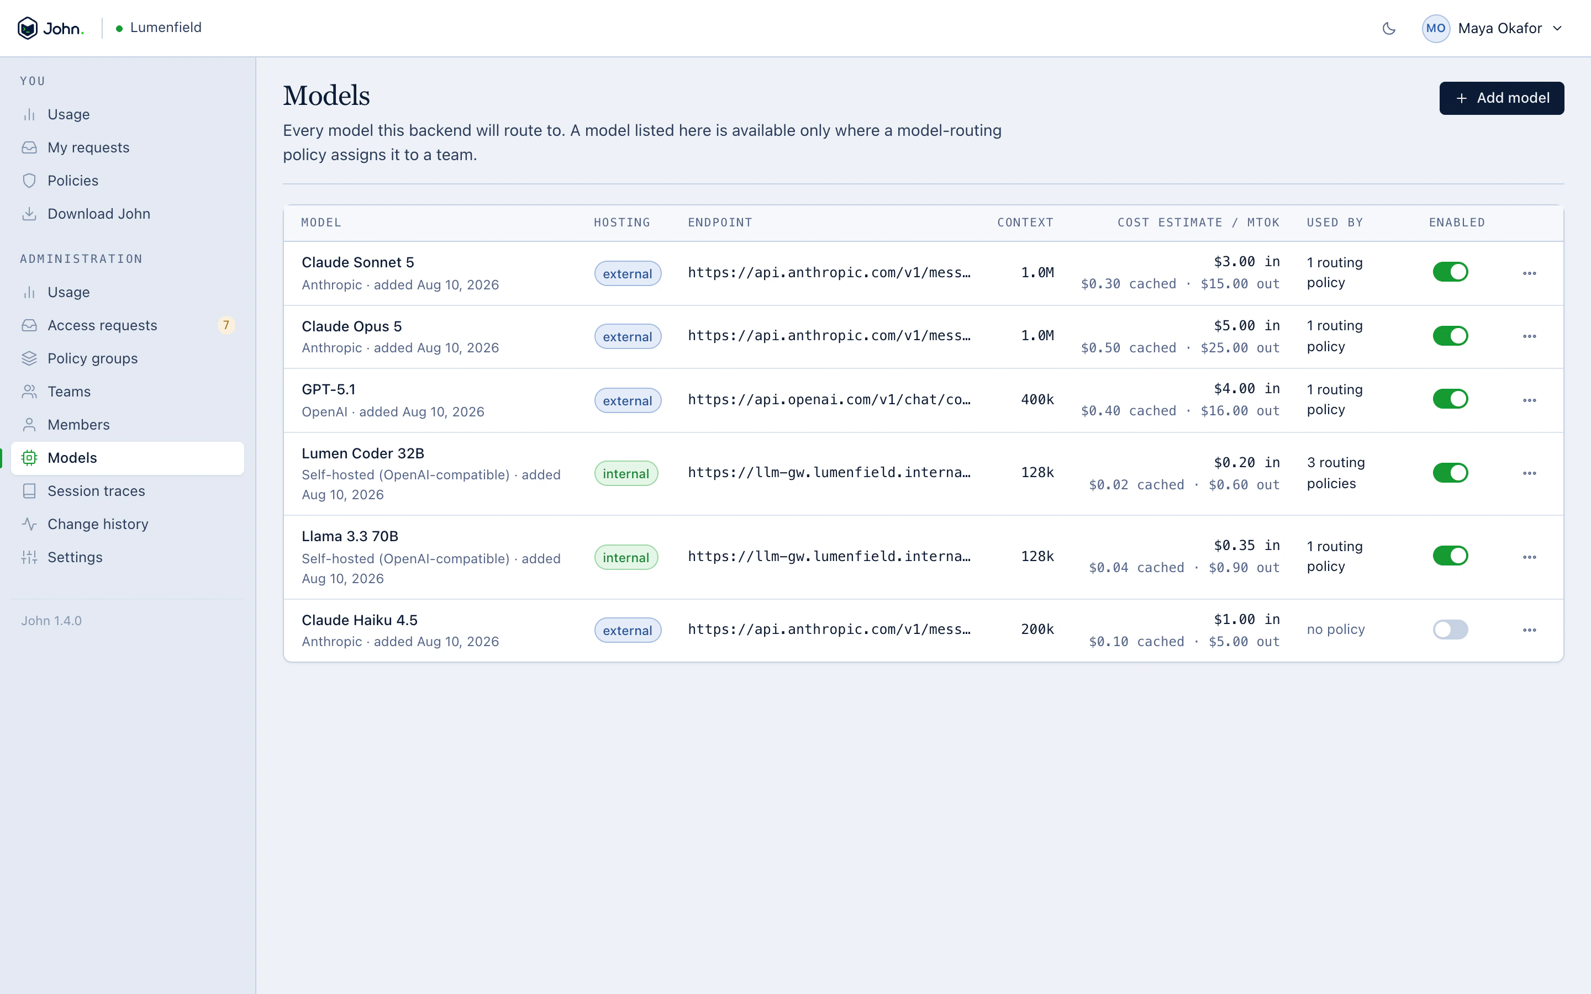Image resolution: width=1591 pixels, height=994 pixels.
Task: Switch off Llama 3.3 70B model
Action: click(x=1450, y=556)
